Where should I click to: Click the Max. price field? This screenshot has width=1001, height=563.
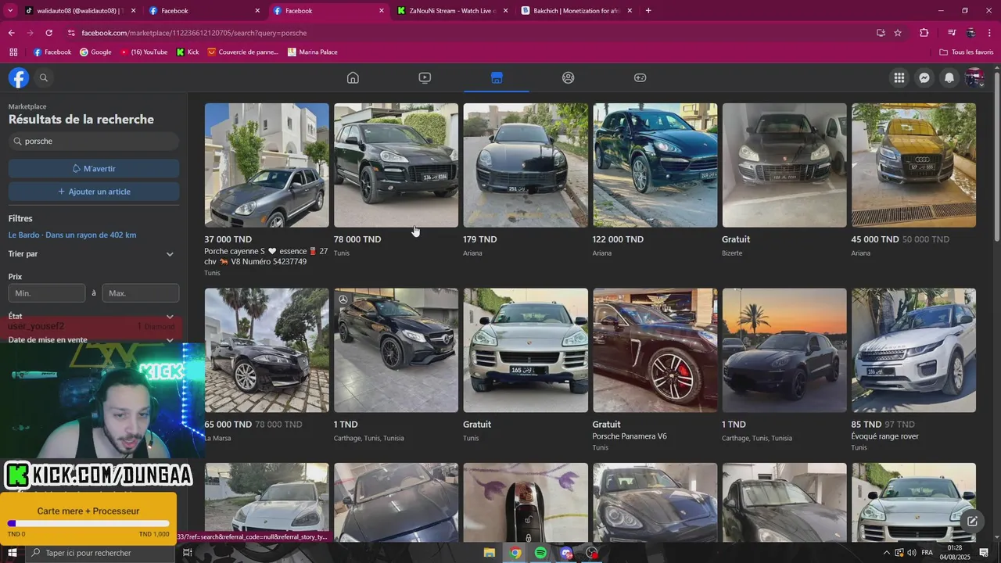coord(141,293)
